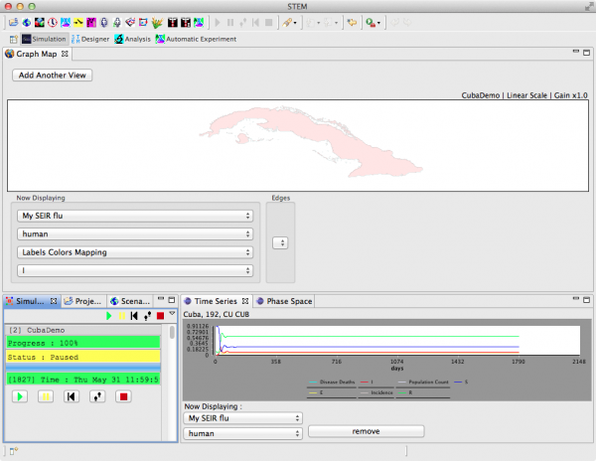The width and height of the screenshot is (596, 461).
Task: Open the Simulation view menu triangle
Action: 171,314
